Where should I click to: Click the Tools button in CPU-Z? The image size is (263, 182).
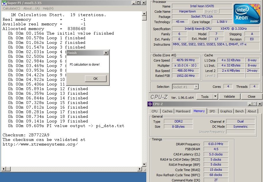click(205, 96)
